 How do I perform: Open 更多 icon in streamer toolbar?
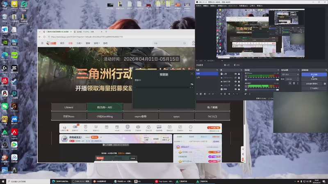click(191, 128)
